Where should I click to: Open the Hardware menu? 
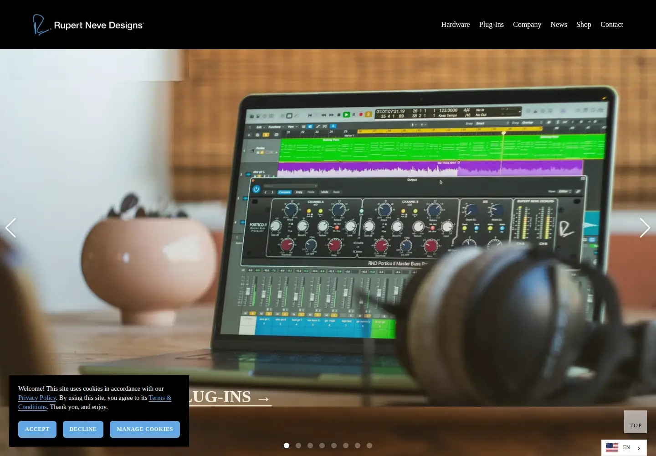coord(455,25)
